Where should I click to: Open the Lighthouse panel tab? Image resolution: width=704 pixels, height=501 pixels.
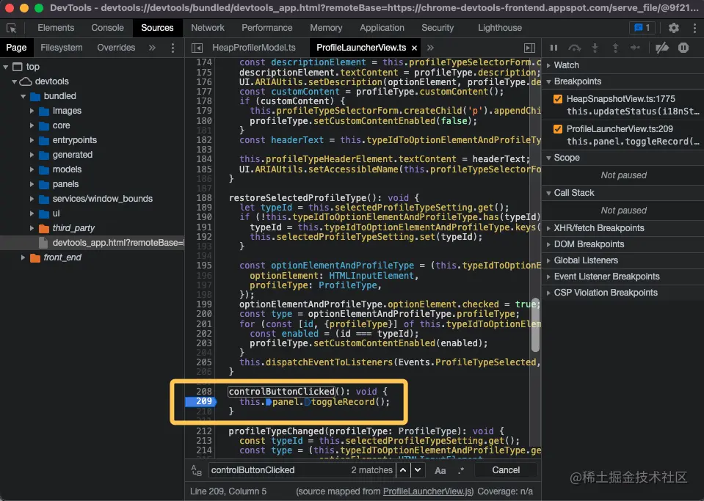click(500, 28)
